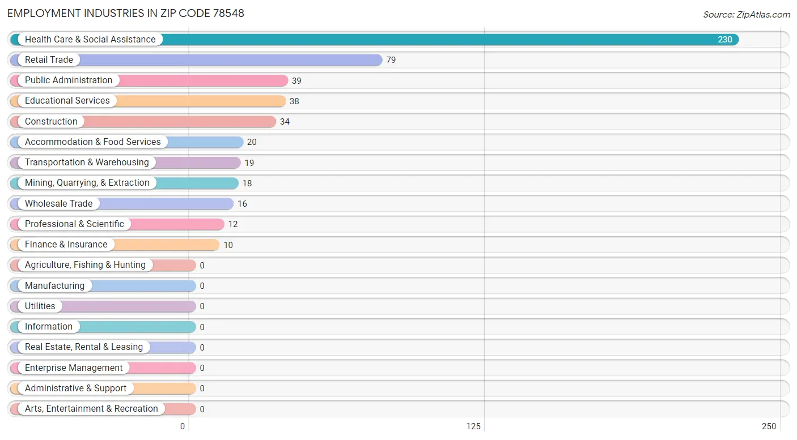Click the 10 value next to Finance & Insurance

pyautogui.click(x=228, y=245)
